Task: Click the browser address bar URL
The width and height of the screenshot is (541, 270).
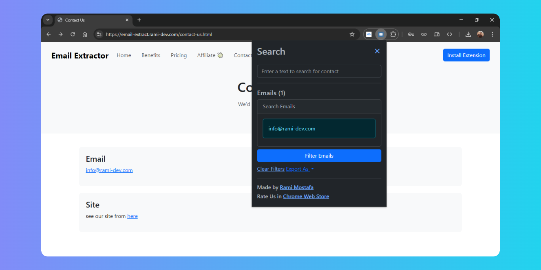Action: coord(159,34)
